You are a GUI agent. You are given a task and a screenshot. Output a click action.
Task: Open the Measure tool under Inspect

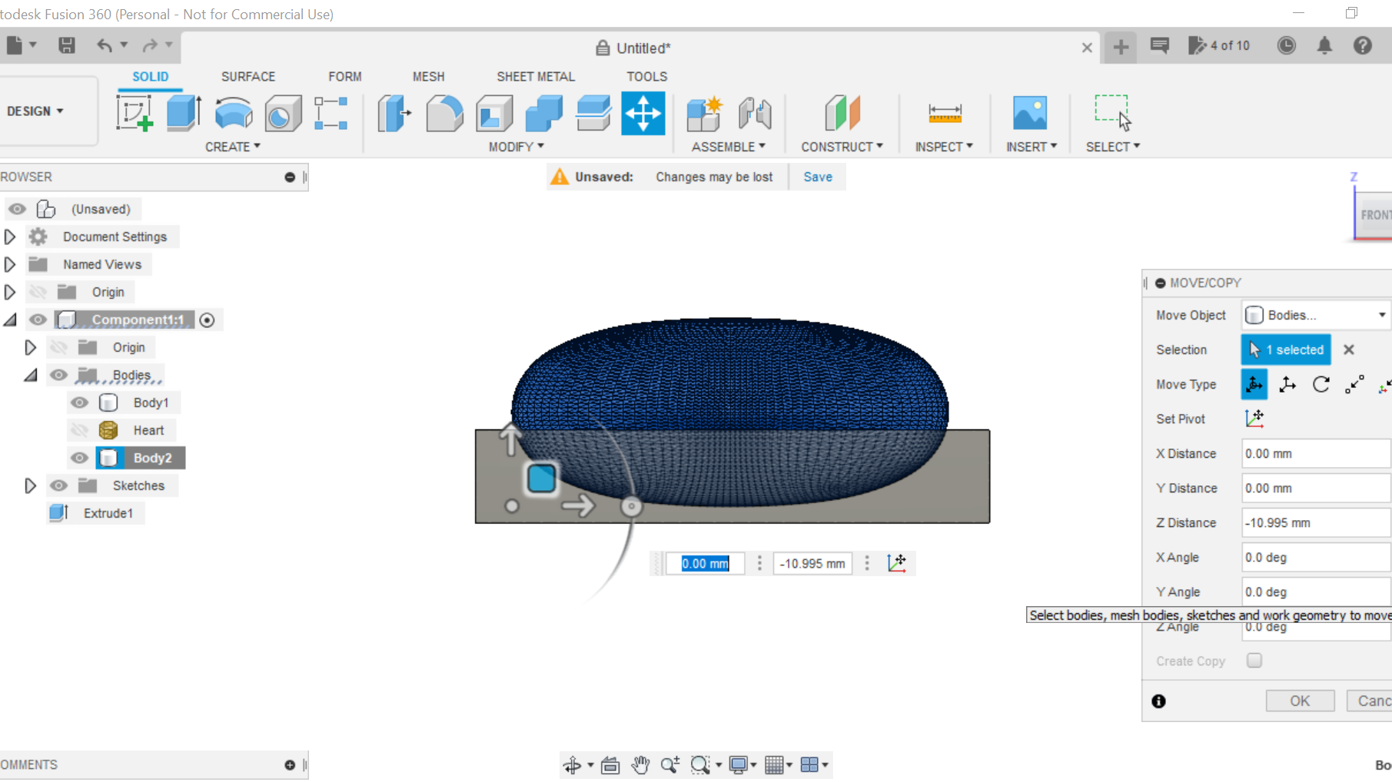(944, 113)
